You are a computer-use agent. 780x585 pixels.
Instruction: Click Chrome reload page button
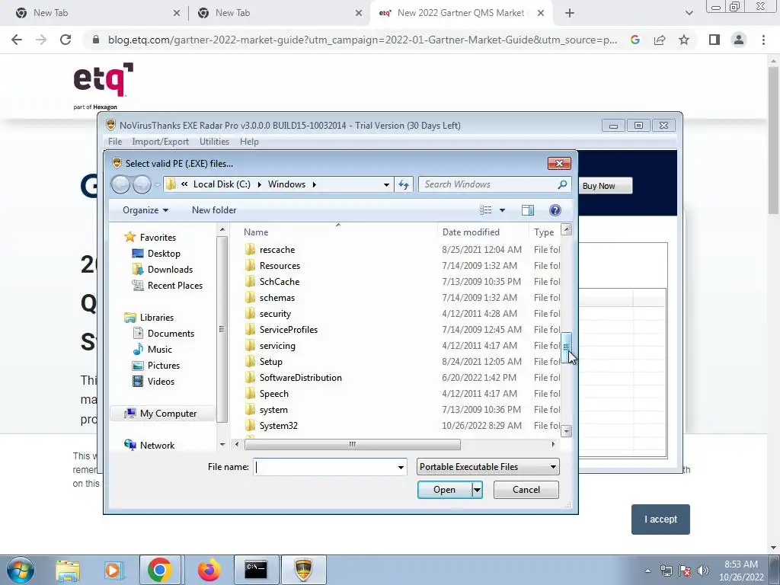pos(66,40)
